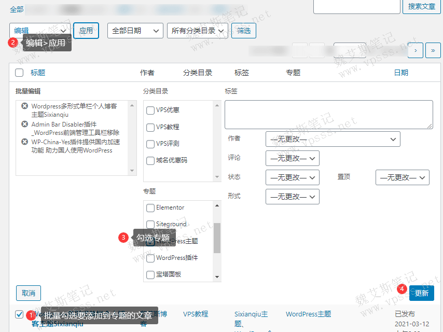Click into the 标签 tags text area
This screenshot has width=443, height=332.
(x=328, y=115)
